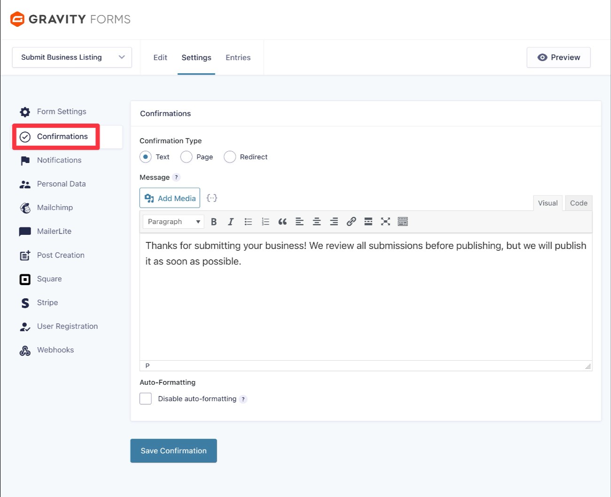Screen dimensions: 611x497
Task: Open the merge tags icon
Action: tap(212, 198)
